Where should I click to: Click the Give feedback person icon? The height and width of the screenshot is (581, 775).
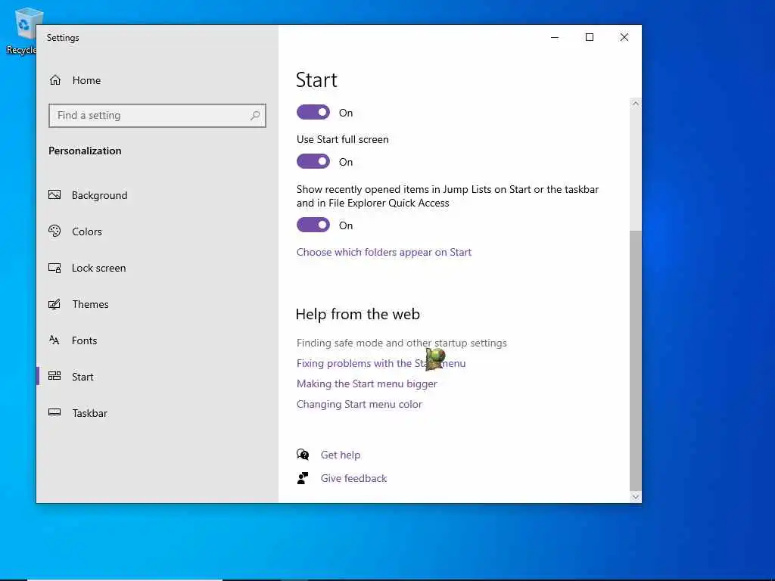click(x=303, y=478)
